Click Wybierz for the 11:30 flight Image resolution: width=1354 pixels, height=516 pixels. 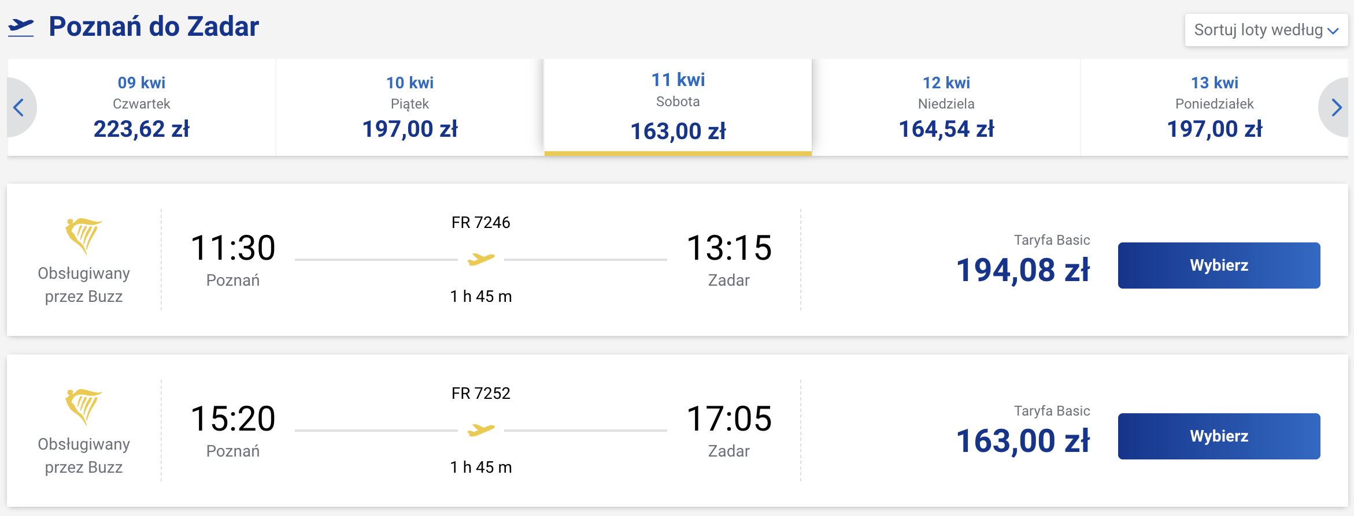tap(1219, 266)
